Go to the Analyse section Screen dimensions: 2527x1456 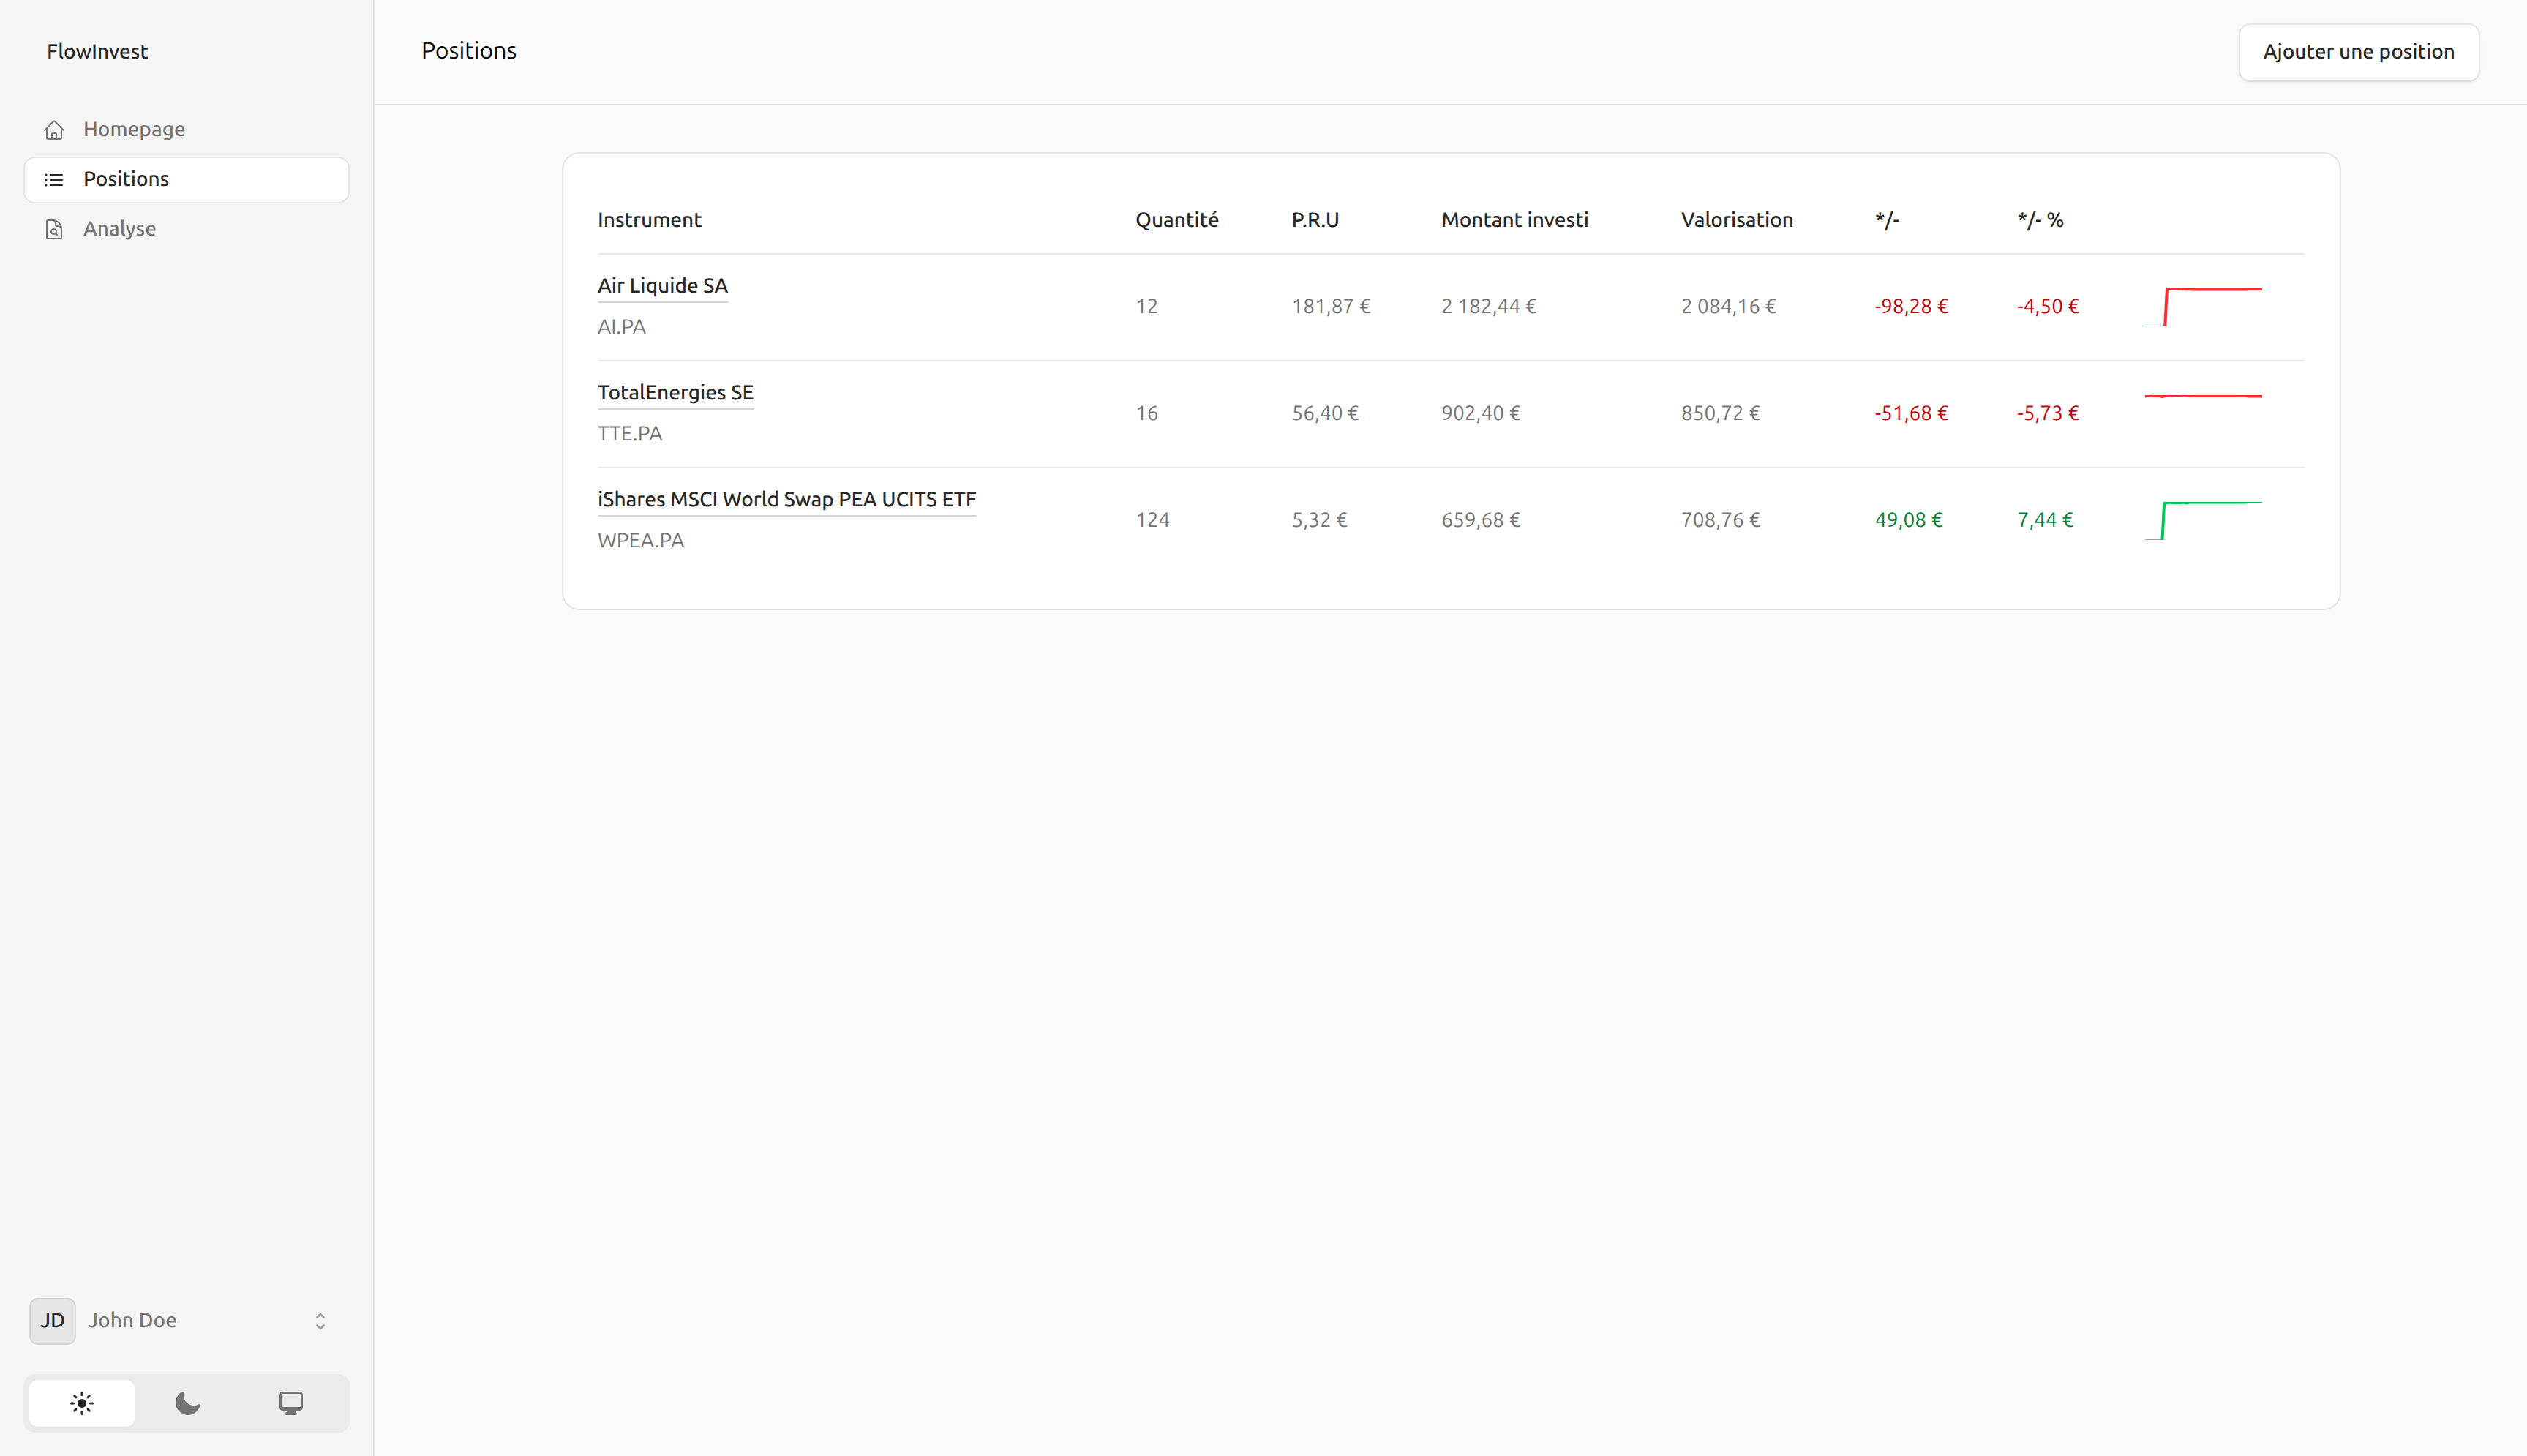(119, 228)
